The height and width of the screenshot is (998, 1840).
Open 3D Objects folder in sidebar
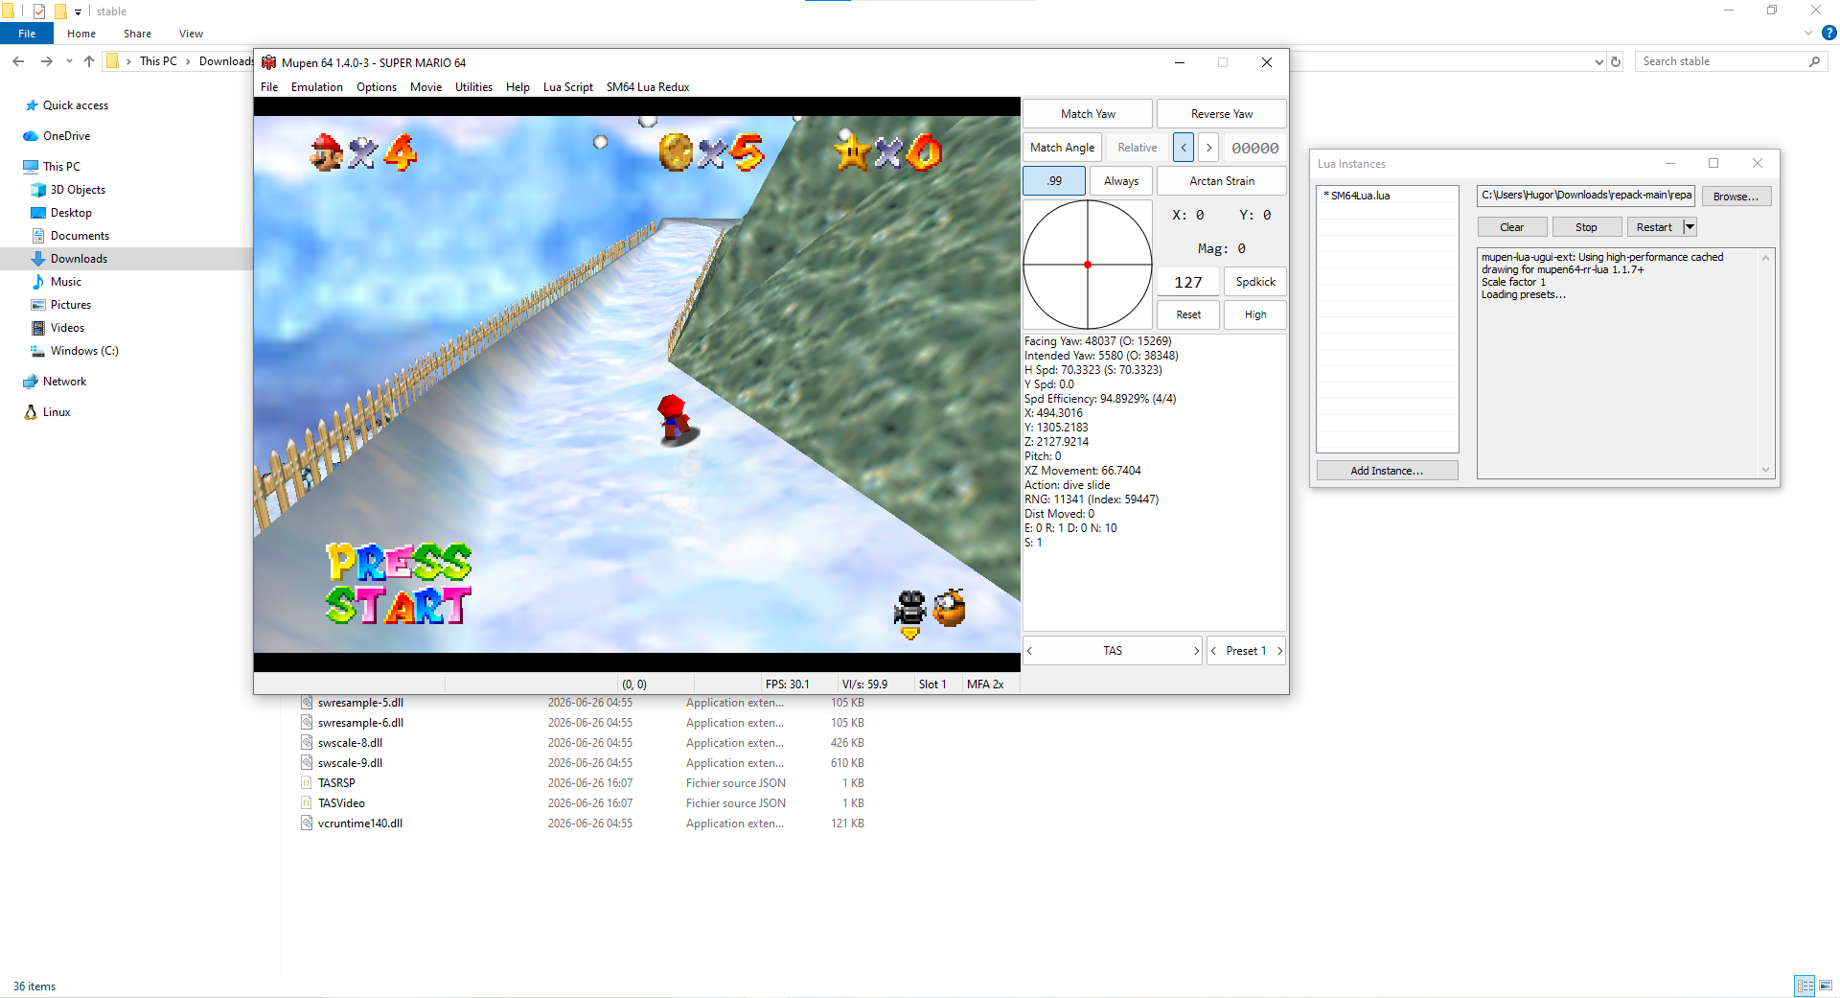point(78,190)
